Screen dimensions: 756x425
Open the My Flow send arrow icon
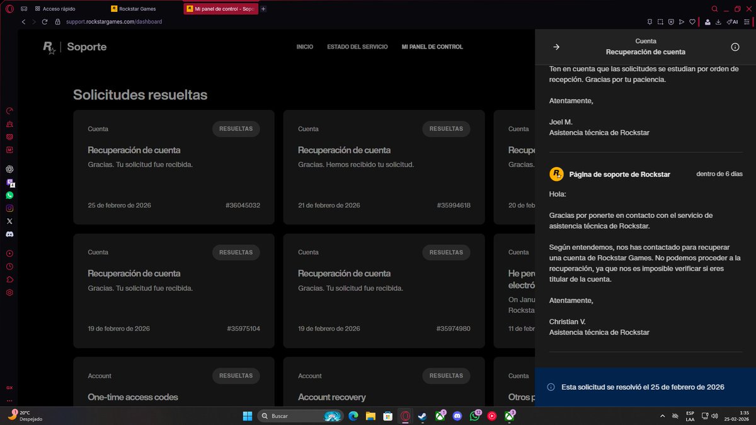point(682,21)
